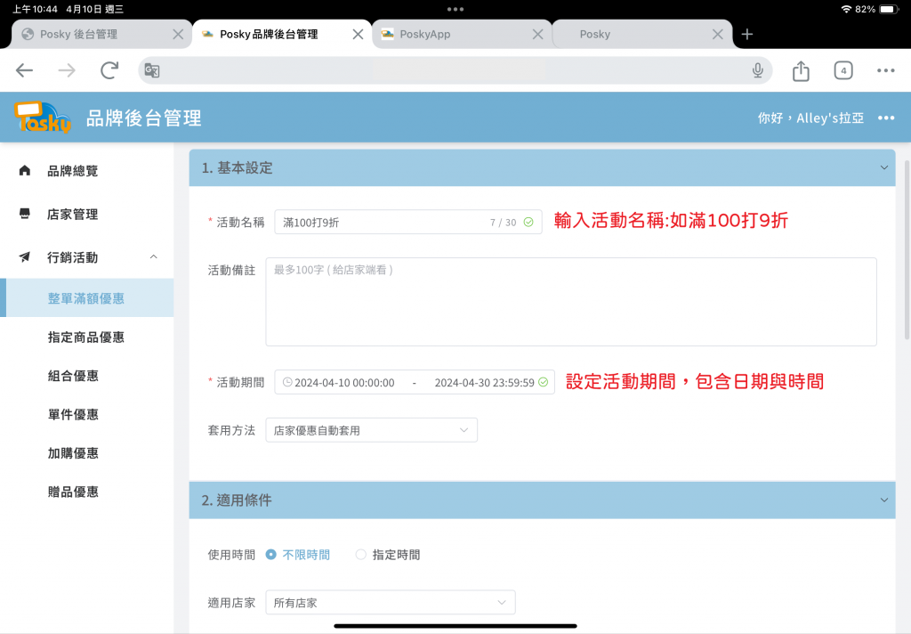
Task: Open new tab with plus icon
Action: pos(747,35)
